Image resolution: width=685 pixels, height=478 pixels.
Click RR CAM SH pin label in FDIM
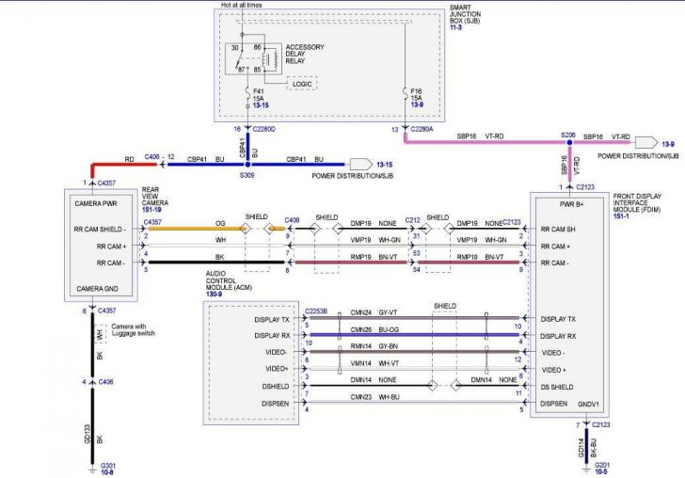[558, 229]
